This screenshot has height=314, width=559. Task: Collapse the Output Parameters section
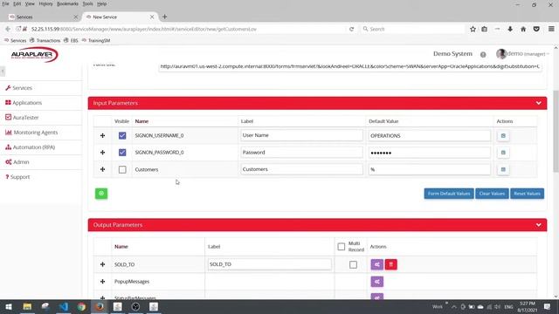click(x=538, y=225)
